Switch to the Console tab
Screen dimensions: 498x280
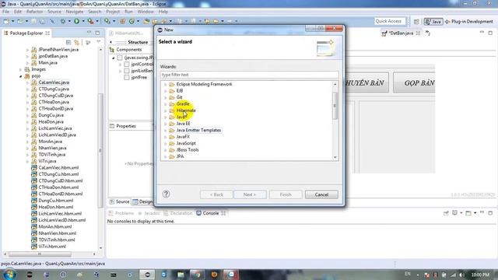click(211, 213)
